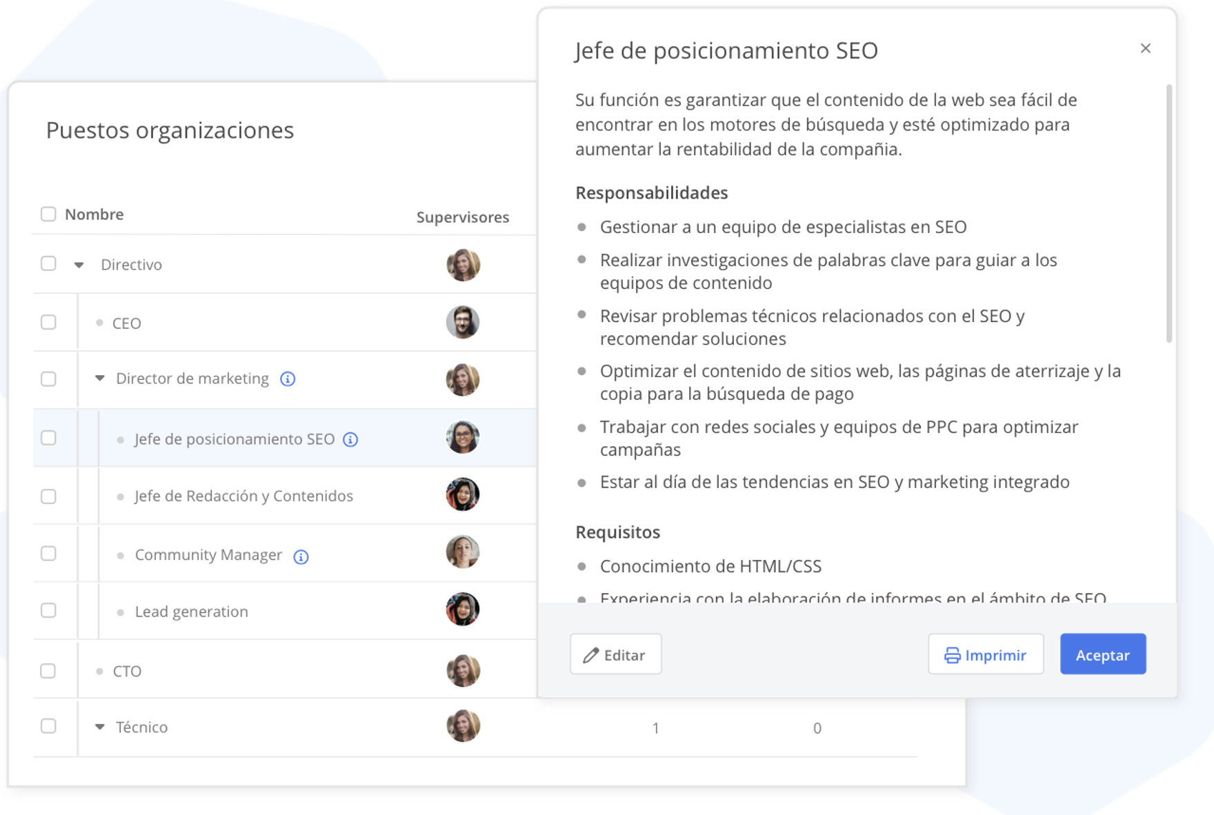Check the Técnico row checkbox

pos(48,726)
